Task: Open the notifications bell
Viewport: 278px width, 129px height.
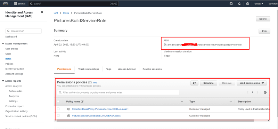Action: 239,3
